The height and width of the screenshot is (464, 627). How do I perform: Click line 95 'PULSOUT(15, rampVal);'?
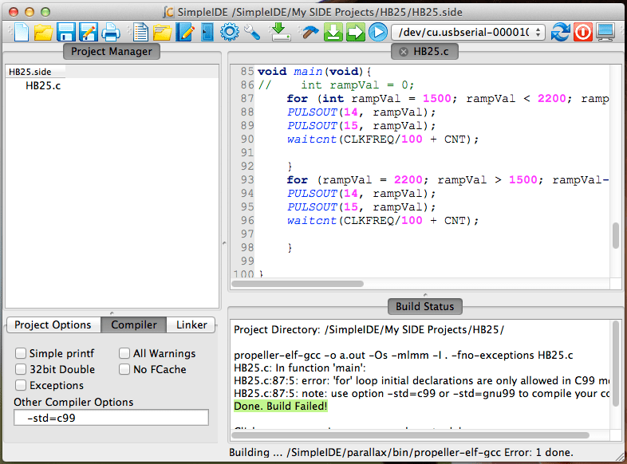point(361,207)
